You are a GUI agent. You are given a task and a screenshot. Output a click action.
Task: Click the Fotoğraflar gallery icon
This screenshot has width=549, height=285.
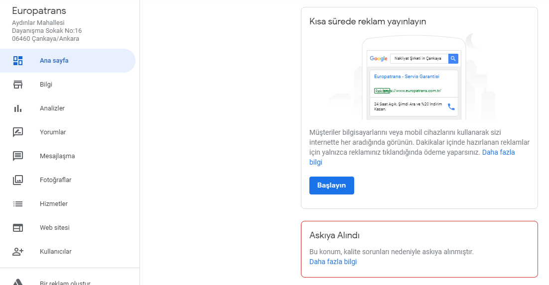tap(18, 180)
